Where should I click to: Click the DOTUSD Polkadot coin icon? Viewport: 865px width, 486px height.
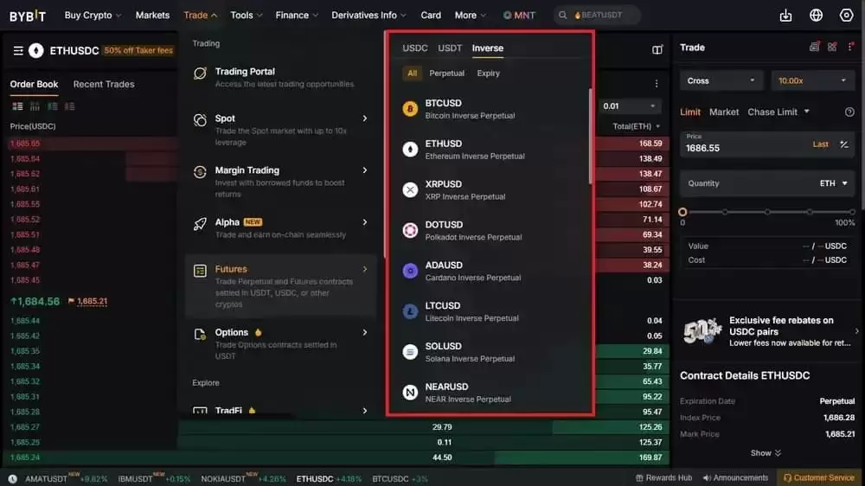pos(410,231)
